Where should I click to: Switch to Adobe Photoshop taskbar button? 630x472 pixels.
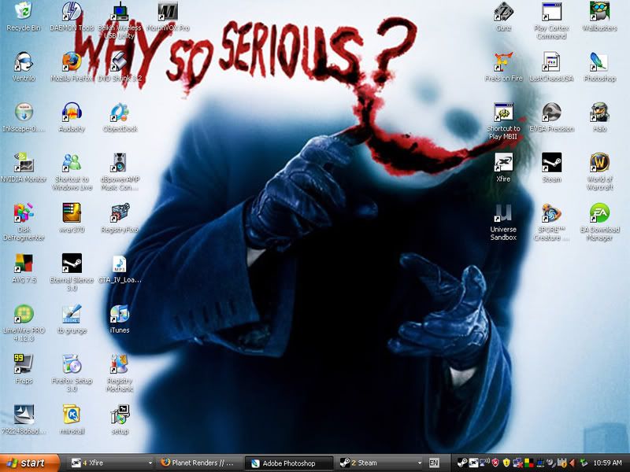[x=288, y=463]
